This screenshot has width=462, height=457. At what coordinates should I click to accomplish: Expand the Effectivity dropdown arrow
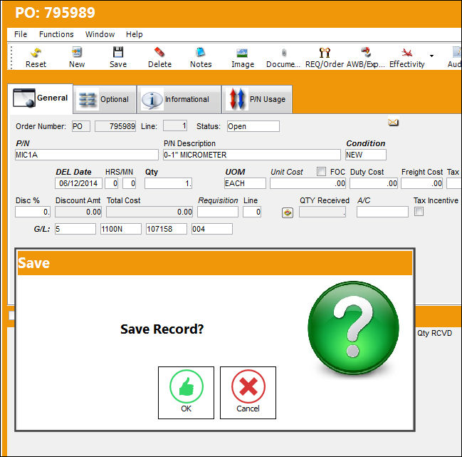click(x=431, y=56)
